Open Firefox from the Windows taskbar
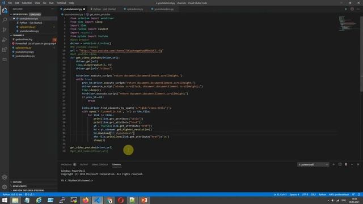 [86, 200]
